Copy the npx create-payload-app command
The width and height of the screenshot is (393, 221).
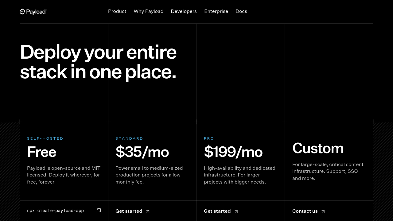click(98, 211)
